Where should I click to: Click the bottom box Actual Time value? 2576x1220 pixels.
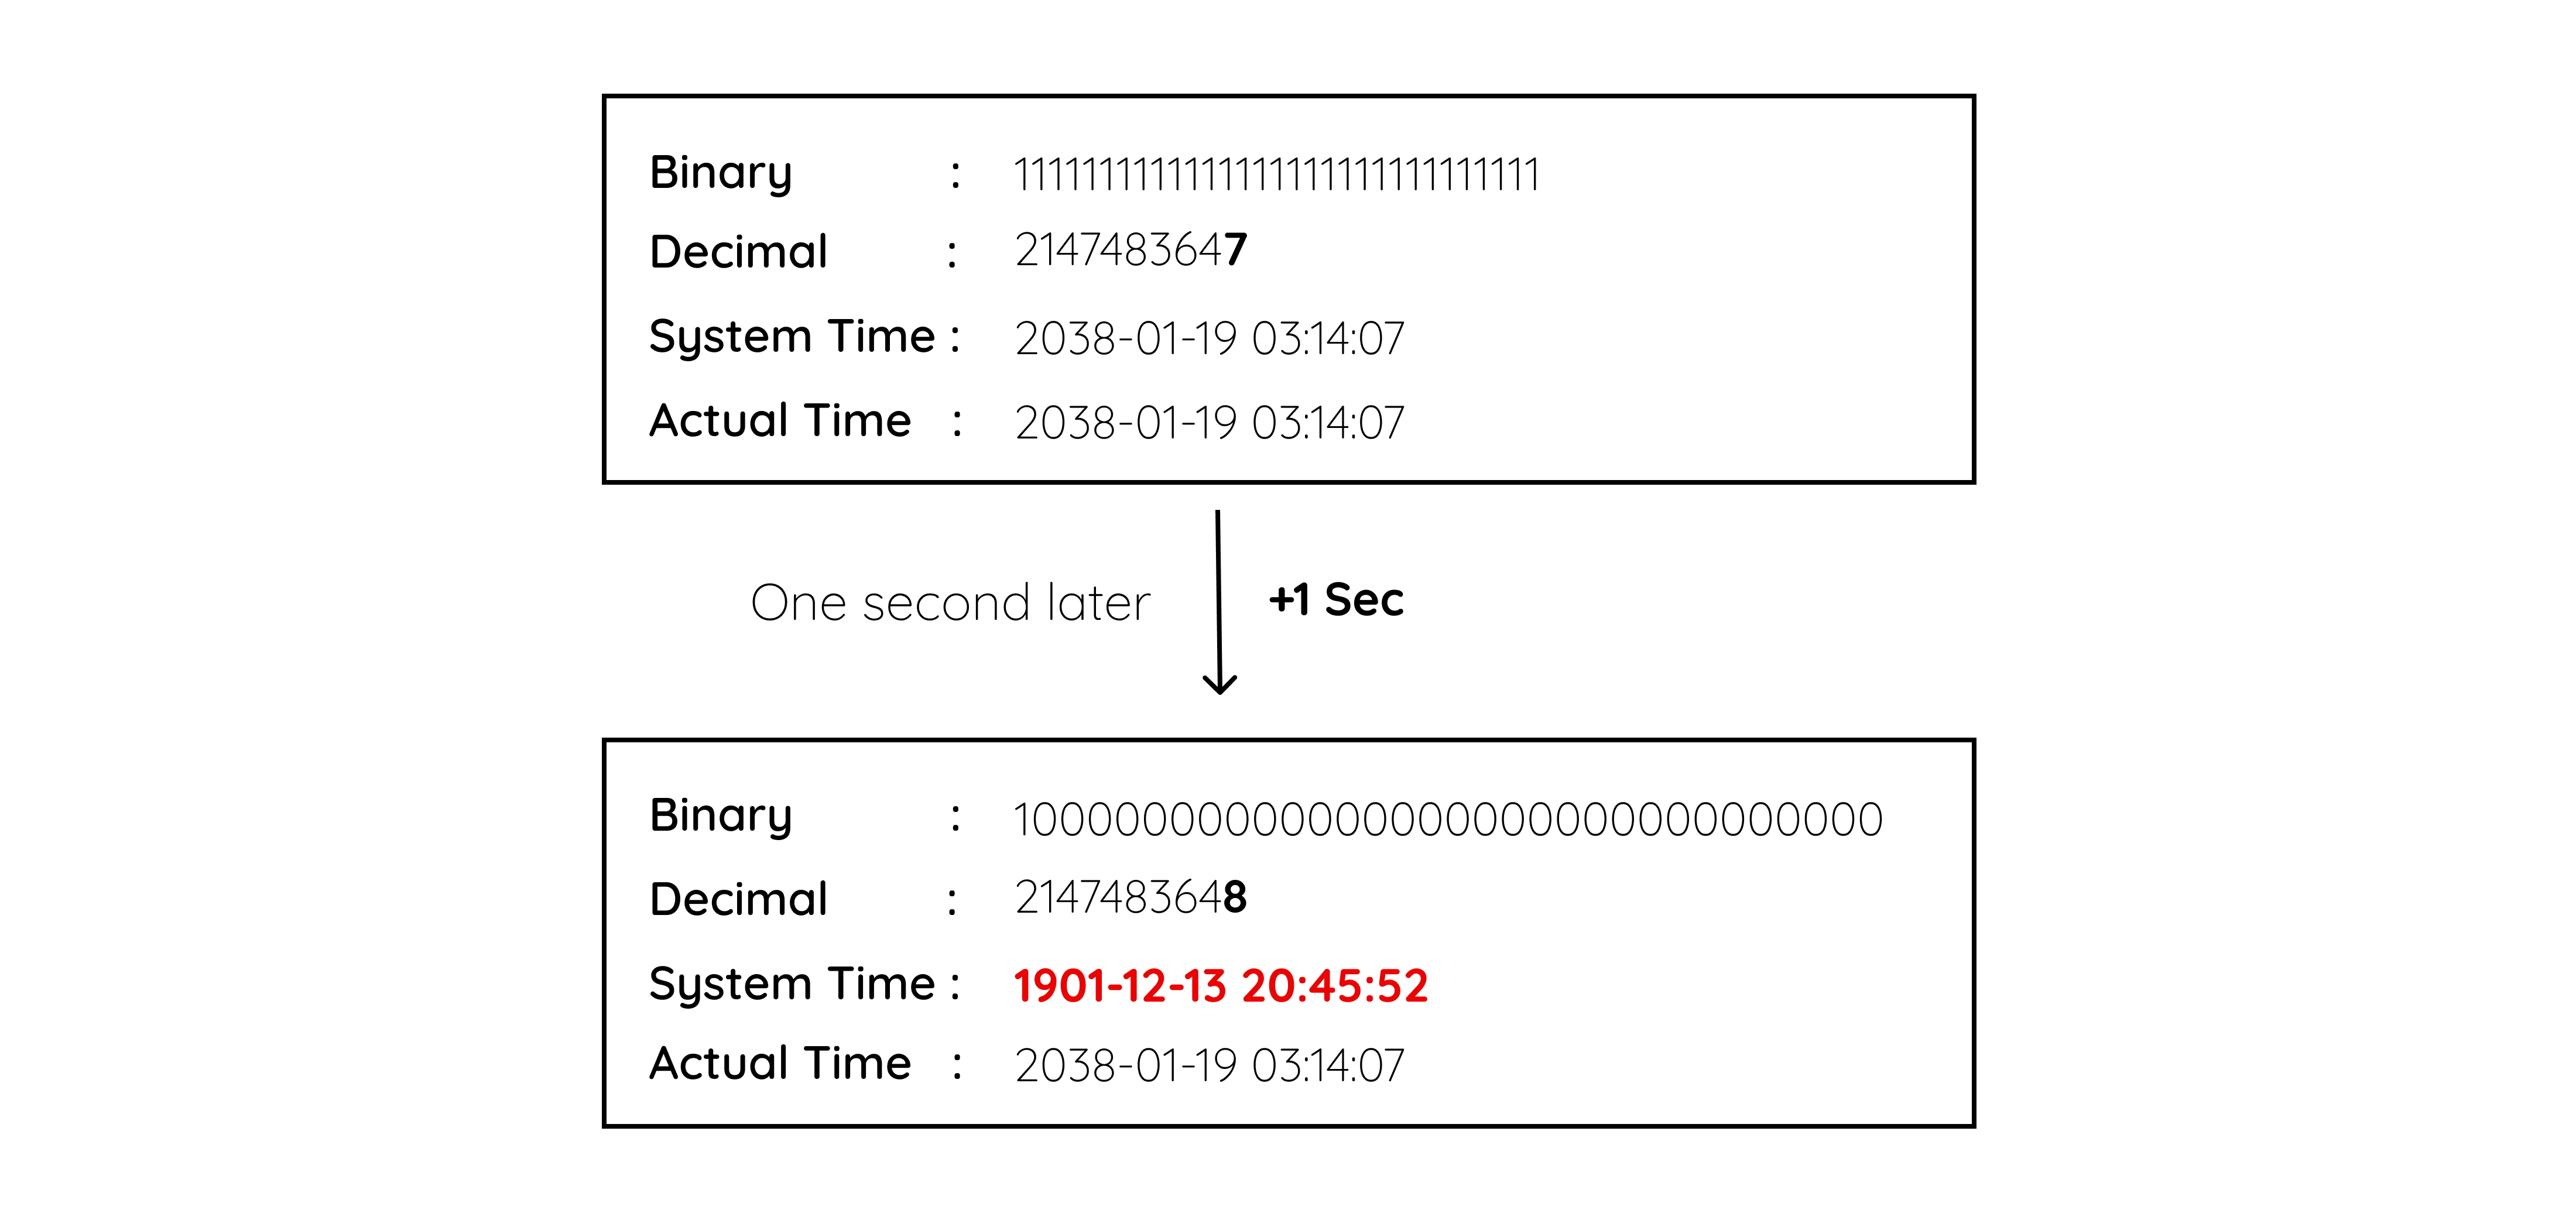1209,1065
